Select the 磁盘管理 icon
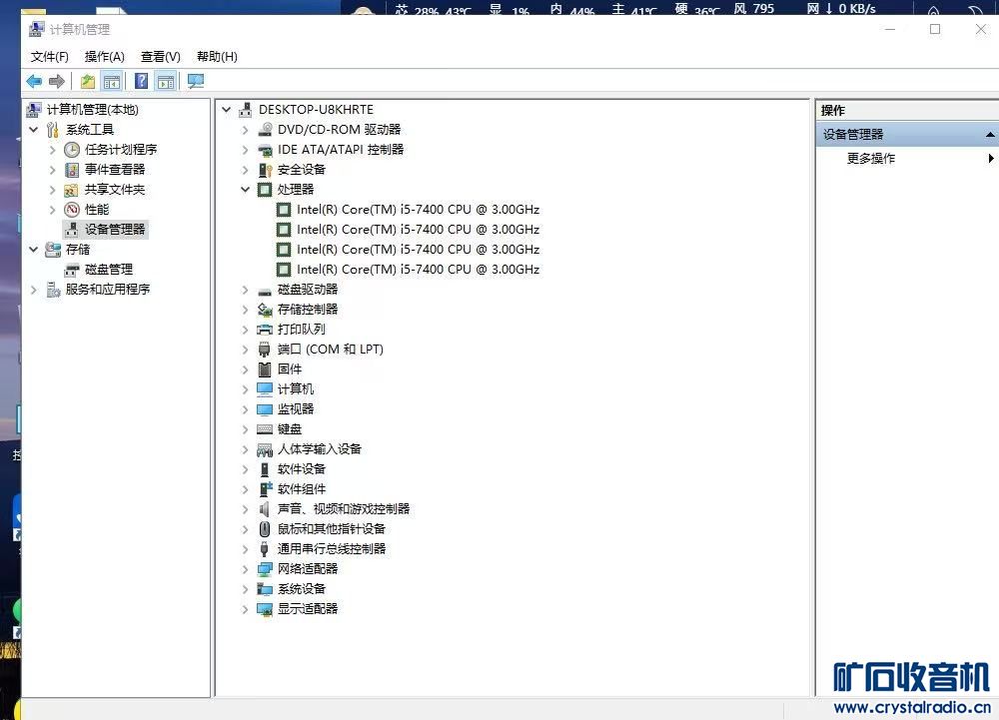Screen dimensions: 999x720 coord(72,270)
